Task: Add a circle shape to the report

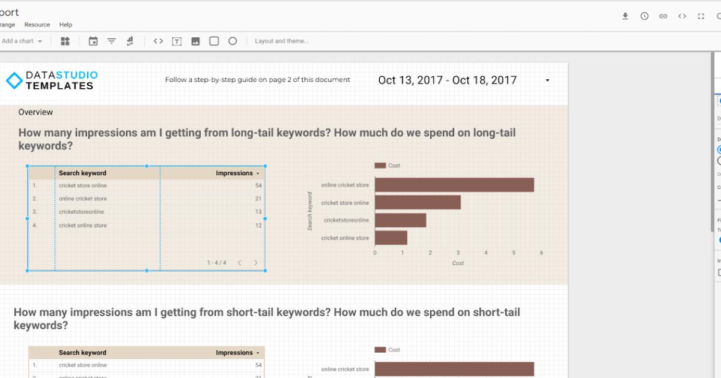Action: (x=233, y=41)
